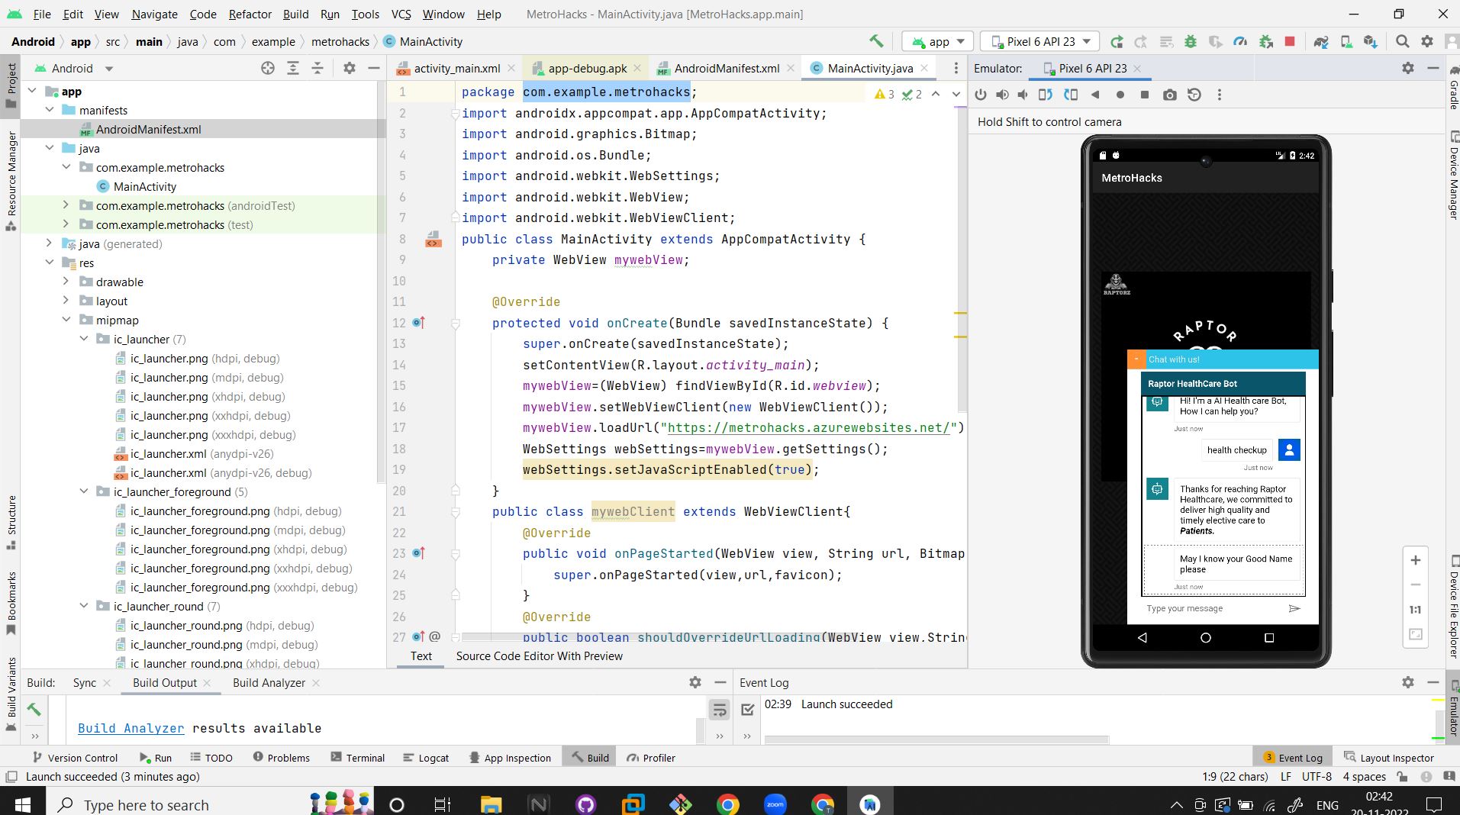Click the Debug app bug icon
This screenshot has height=815, width=1460.
click(1190, 42)
